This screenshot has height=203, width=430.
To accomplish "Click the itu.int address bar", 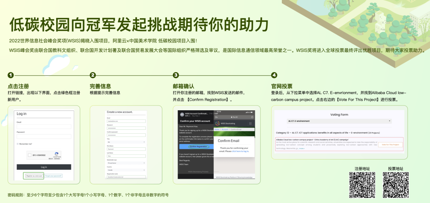I will [x=234, y=117].
